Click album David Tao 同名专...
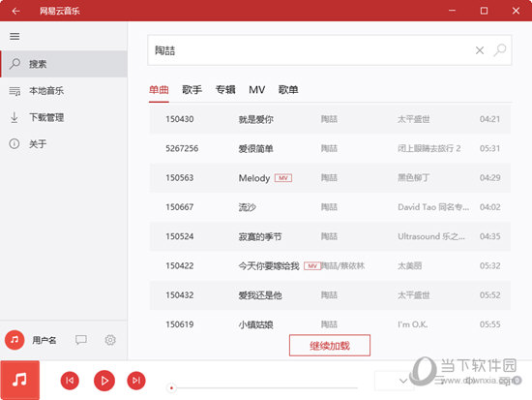The image size is (532, 400). (x=433, y=207)
